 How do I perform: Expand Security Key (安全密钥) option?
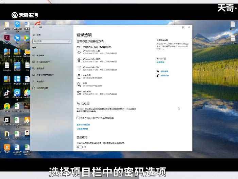click(x=89, y=76)
